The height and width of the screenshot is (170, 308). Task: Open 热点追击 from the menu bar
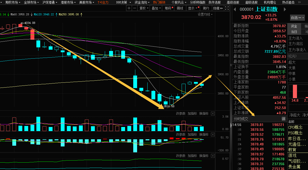click(288, 2)
